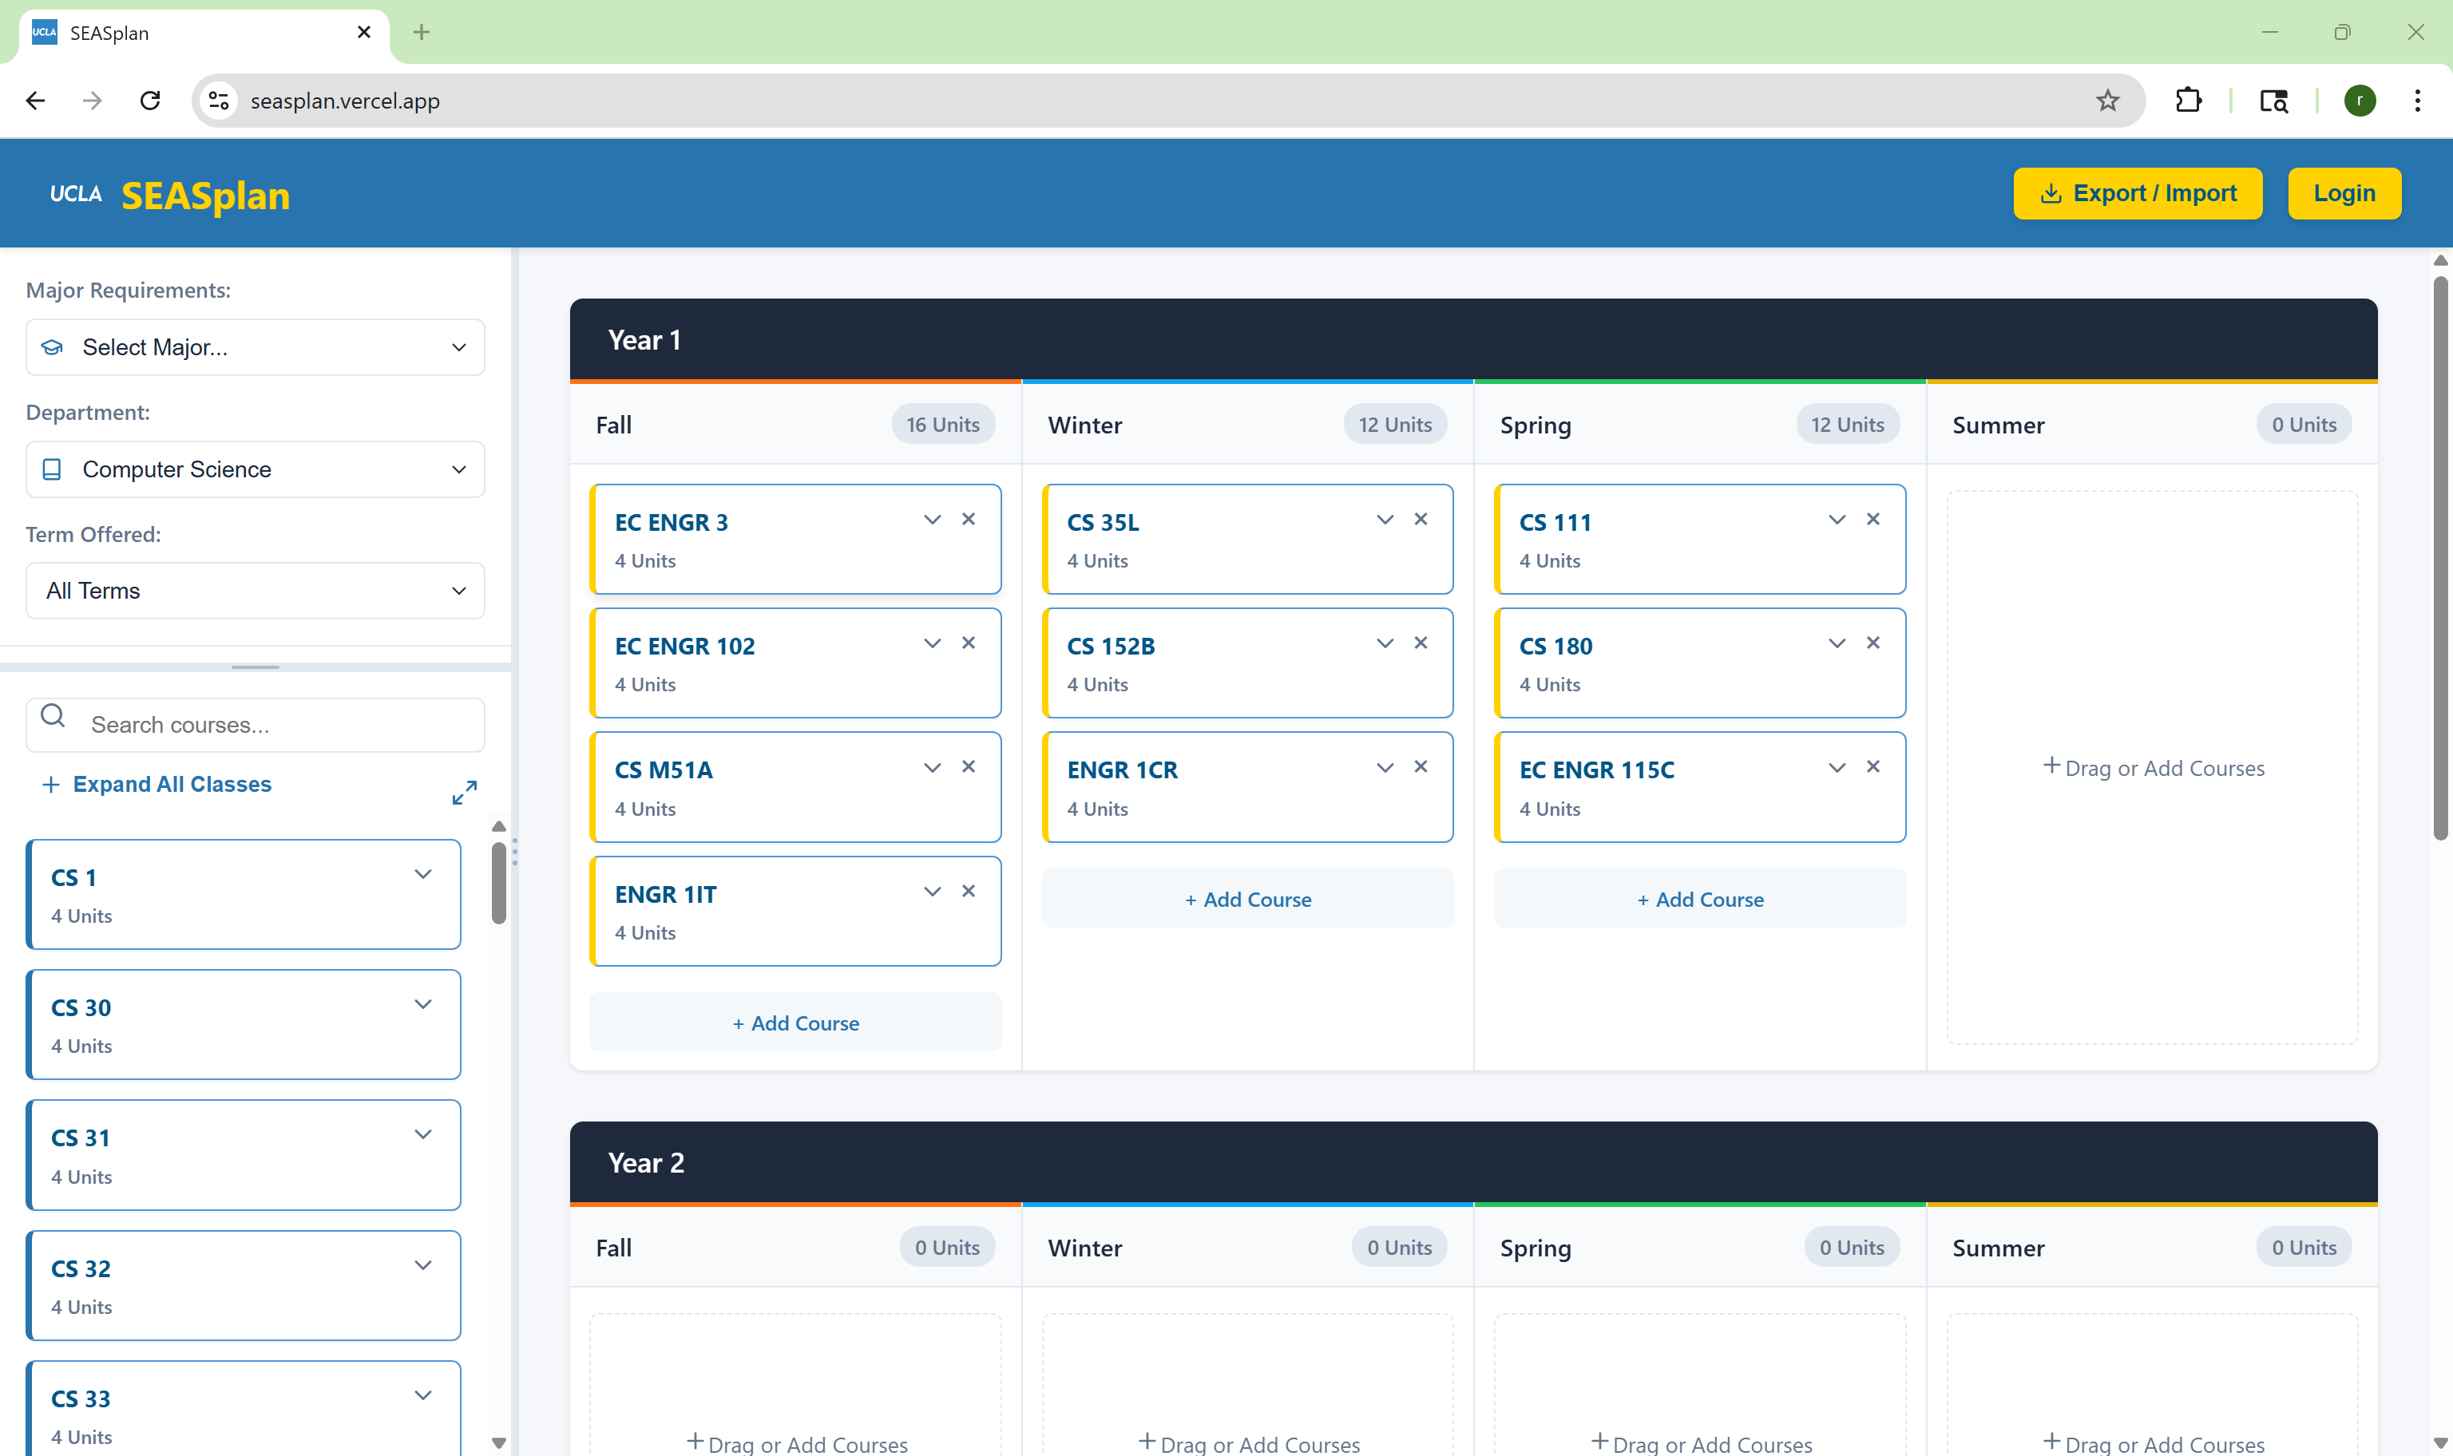Click the fullscreen expand arrows icon
This screenshot has height=1456, width=2453.
coord(464,792)
